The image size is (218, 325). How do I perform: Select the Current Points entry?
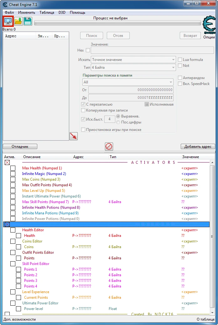point(36,297)
